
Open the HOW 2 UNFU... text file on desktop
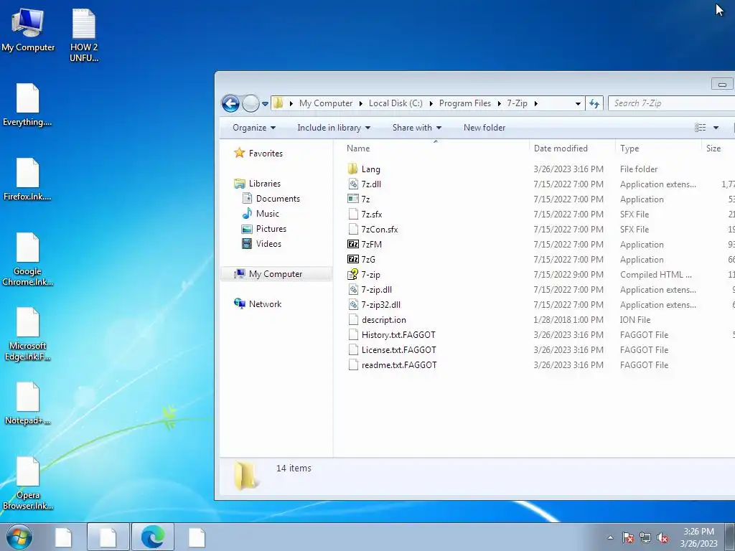84,36
